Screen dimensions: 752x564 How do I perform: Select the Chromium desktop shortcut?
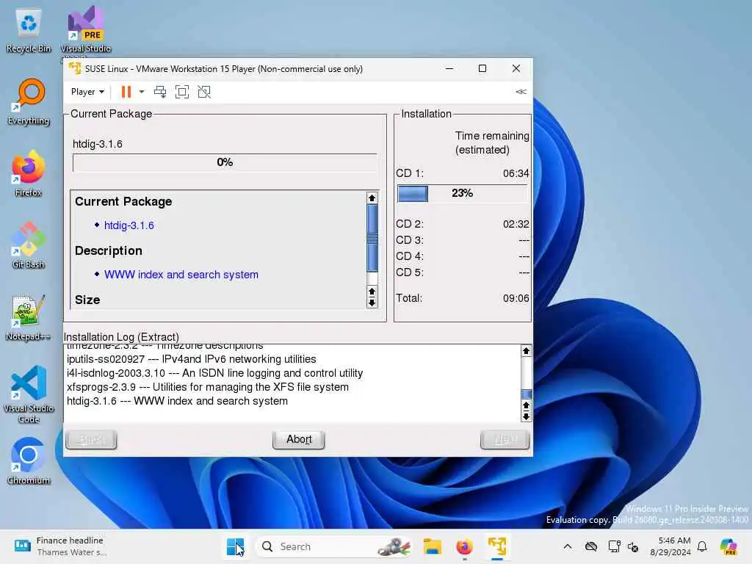(x=29, y=461)
